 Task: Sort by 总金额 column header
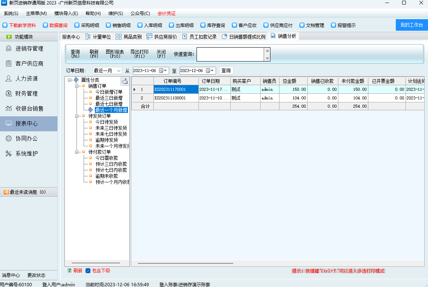(293, 81)
